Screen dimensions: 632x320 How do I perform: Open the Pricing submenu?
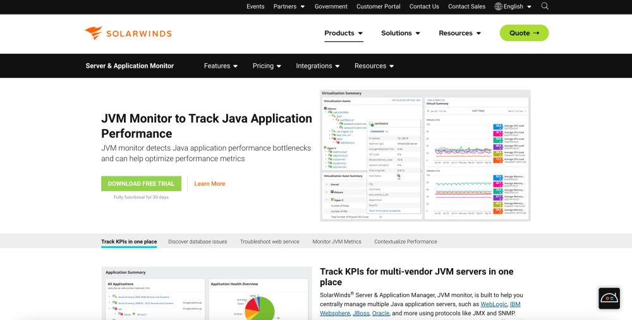click(x=267, y=66)
